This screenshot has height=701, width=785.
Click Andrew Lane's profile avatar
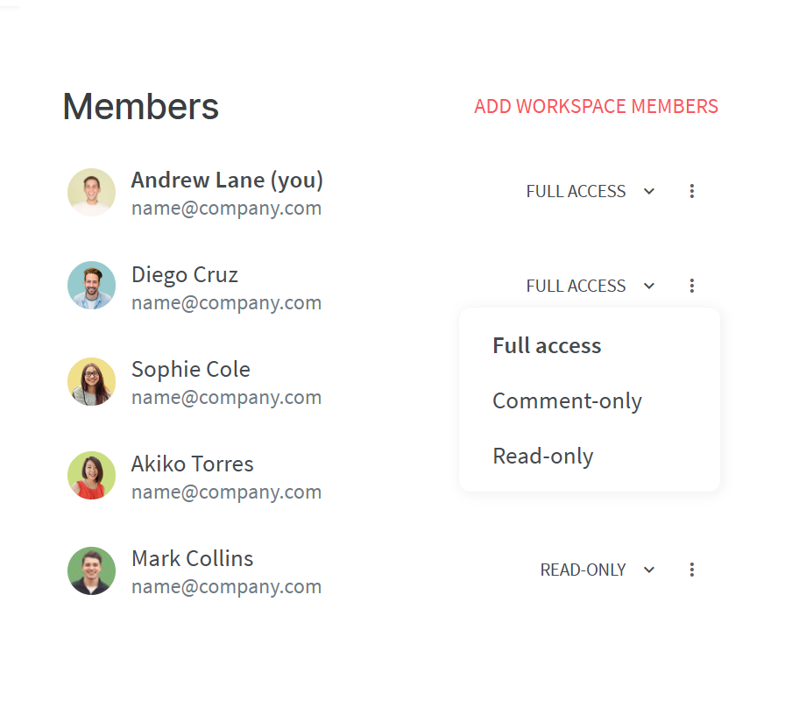(x=92, y=192)
